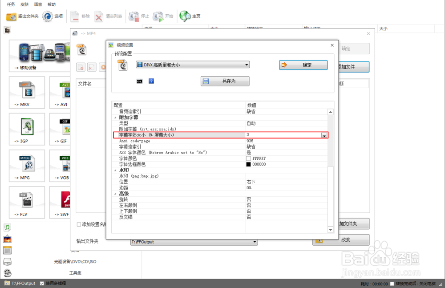The width and height of the screenshot is (445, 288).
Task: Pick the 000000 font border color swatch
Action: click(249, 164)
